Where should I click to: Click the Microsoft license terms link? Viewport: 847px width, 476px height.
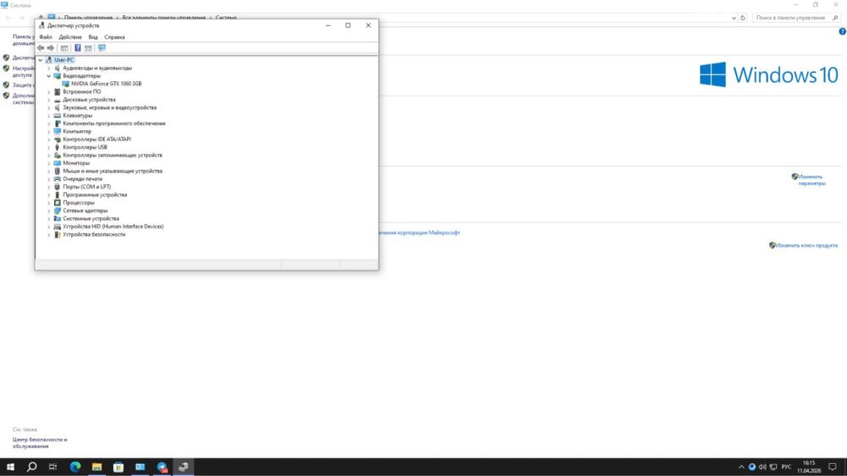[x=420, y=233]
